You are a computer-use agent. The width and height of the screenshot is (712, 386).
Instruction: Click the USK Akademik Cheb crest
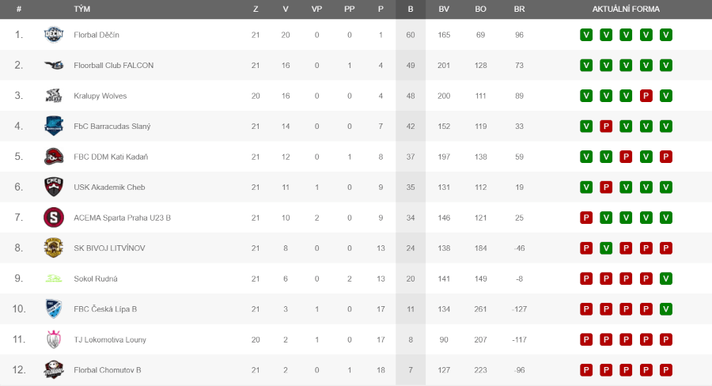coord(54,187)
